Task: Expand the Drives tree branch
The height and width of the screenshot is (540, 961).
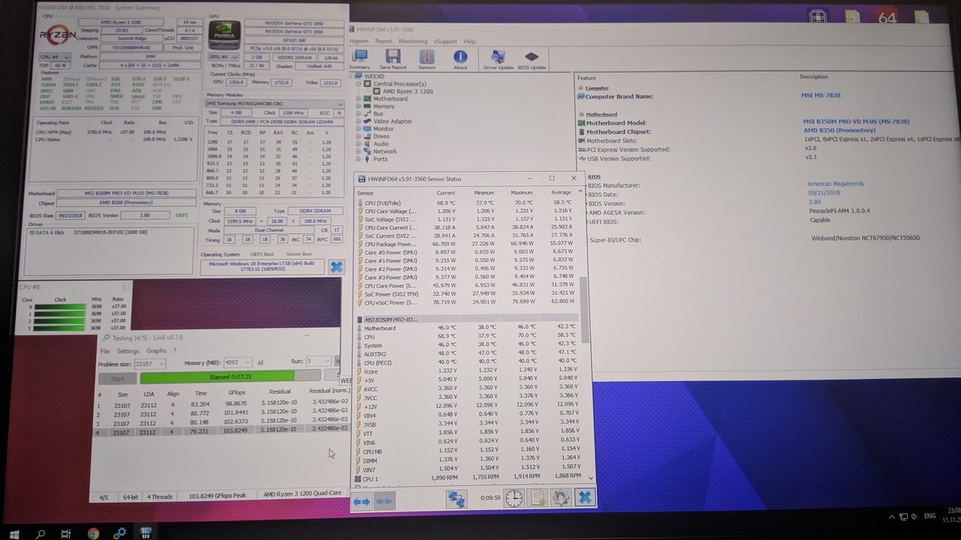Action: pyautogui.click(x=359, y=136)
